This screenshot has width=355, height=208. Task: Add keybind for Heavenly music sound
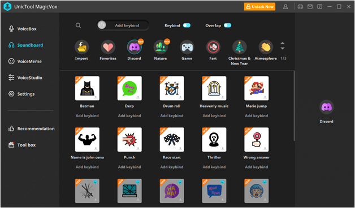tap(214, 116)
